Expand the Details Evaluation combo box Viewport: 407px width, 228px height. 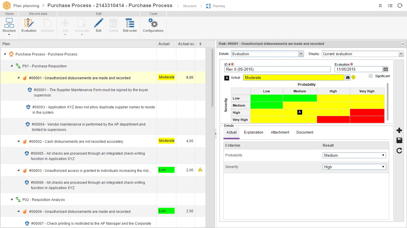(301, 54)
